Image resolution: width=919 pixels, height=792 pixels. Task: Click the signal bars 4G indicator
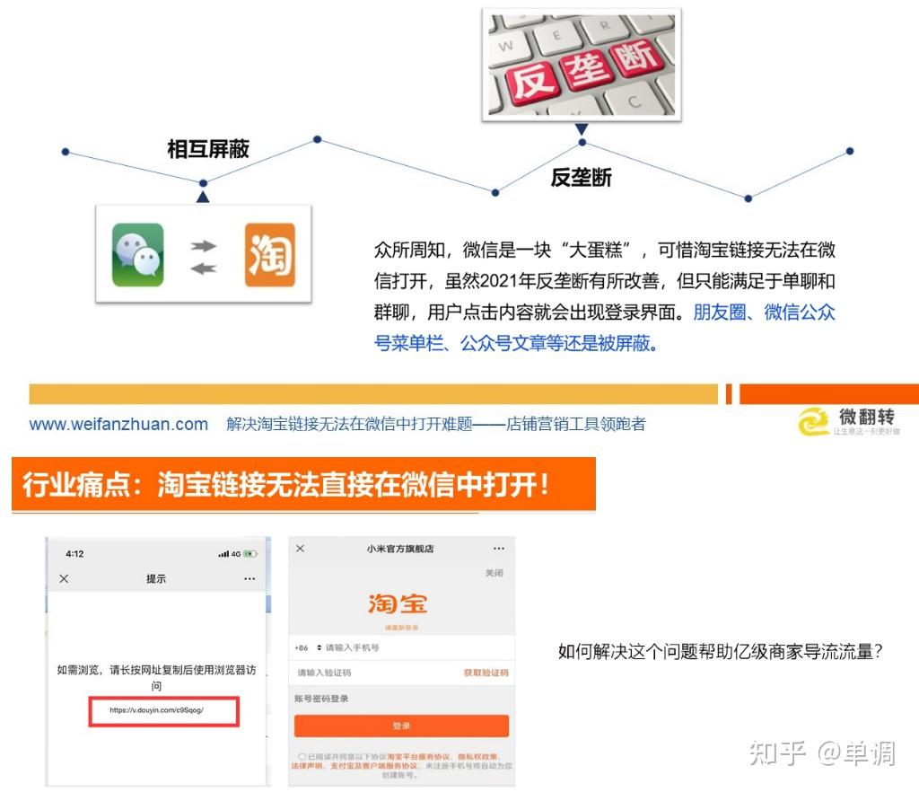point(229,553)
